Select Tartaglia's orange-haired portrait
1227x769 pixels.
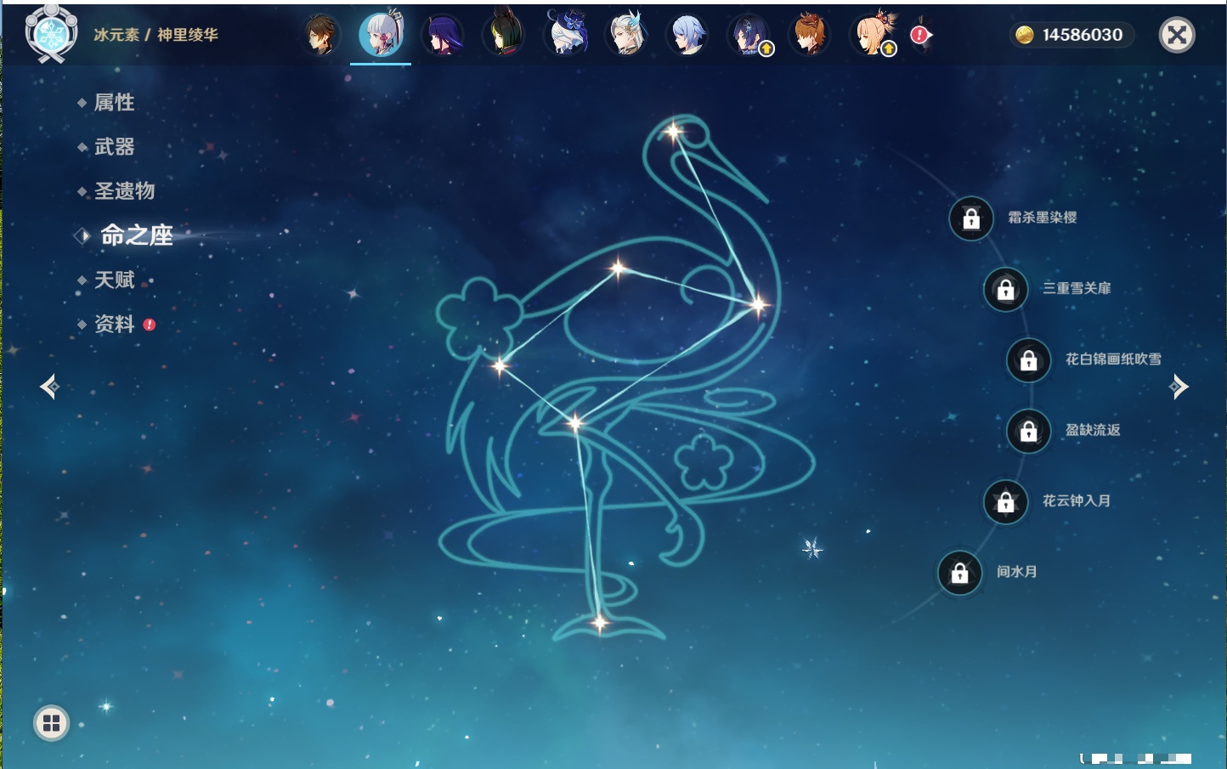coord(809,36)
